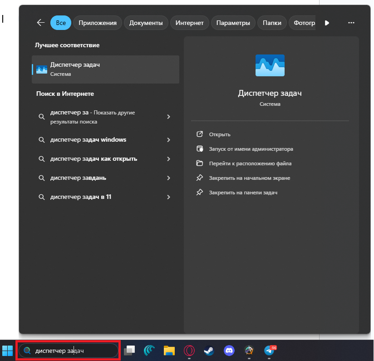Expand 'диспетчер задач как открыть' chevron
The height and width of the screenshot is (361, 374).
pyautogui.click(x=168, y=159)
